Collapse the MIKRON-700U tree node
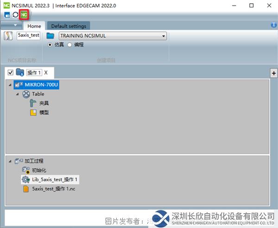Screen dimensions: 278x228 pos(10,85)
